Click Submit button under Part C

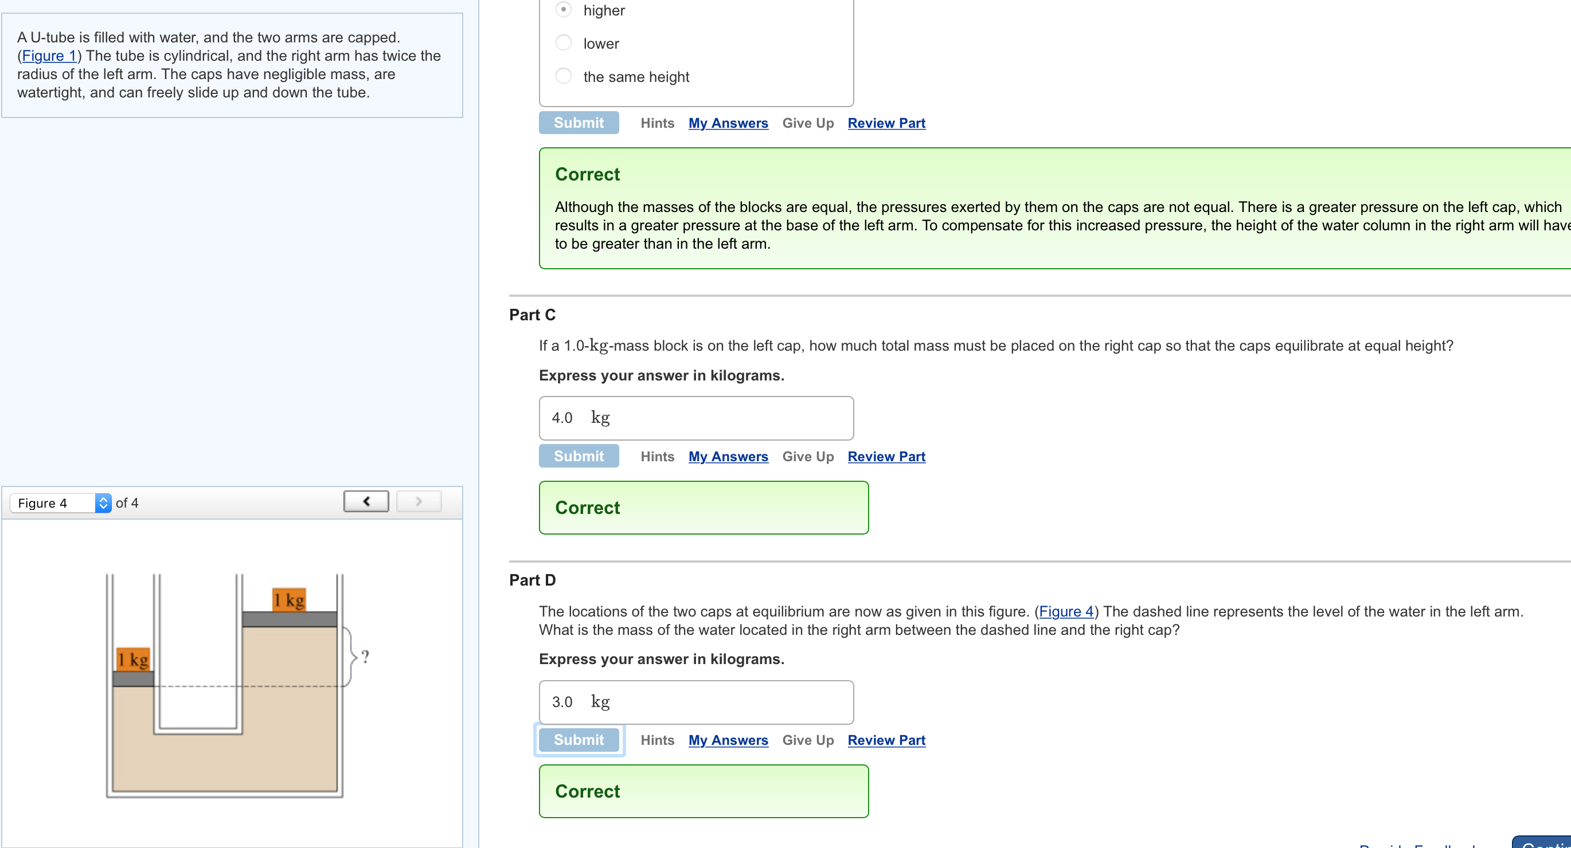pyautogui.click(x=578, y=456)
